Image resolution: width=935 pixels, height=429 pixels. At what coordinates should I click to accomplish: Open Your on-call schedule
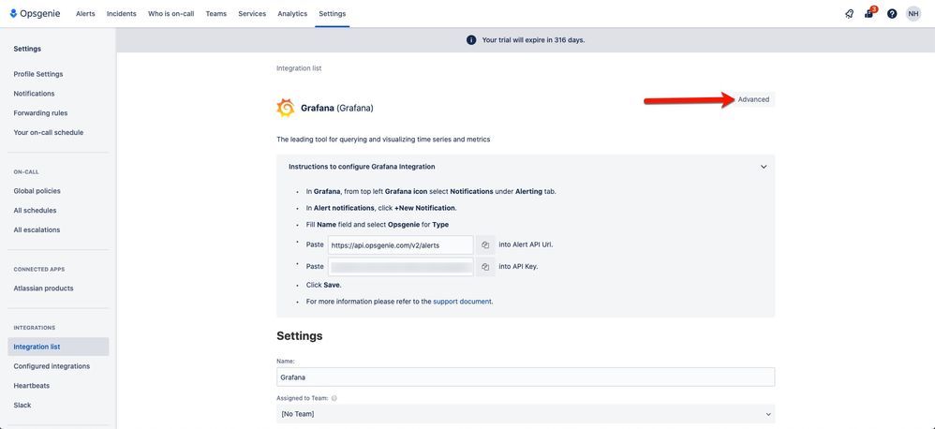pos(49,132)
